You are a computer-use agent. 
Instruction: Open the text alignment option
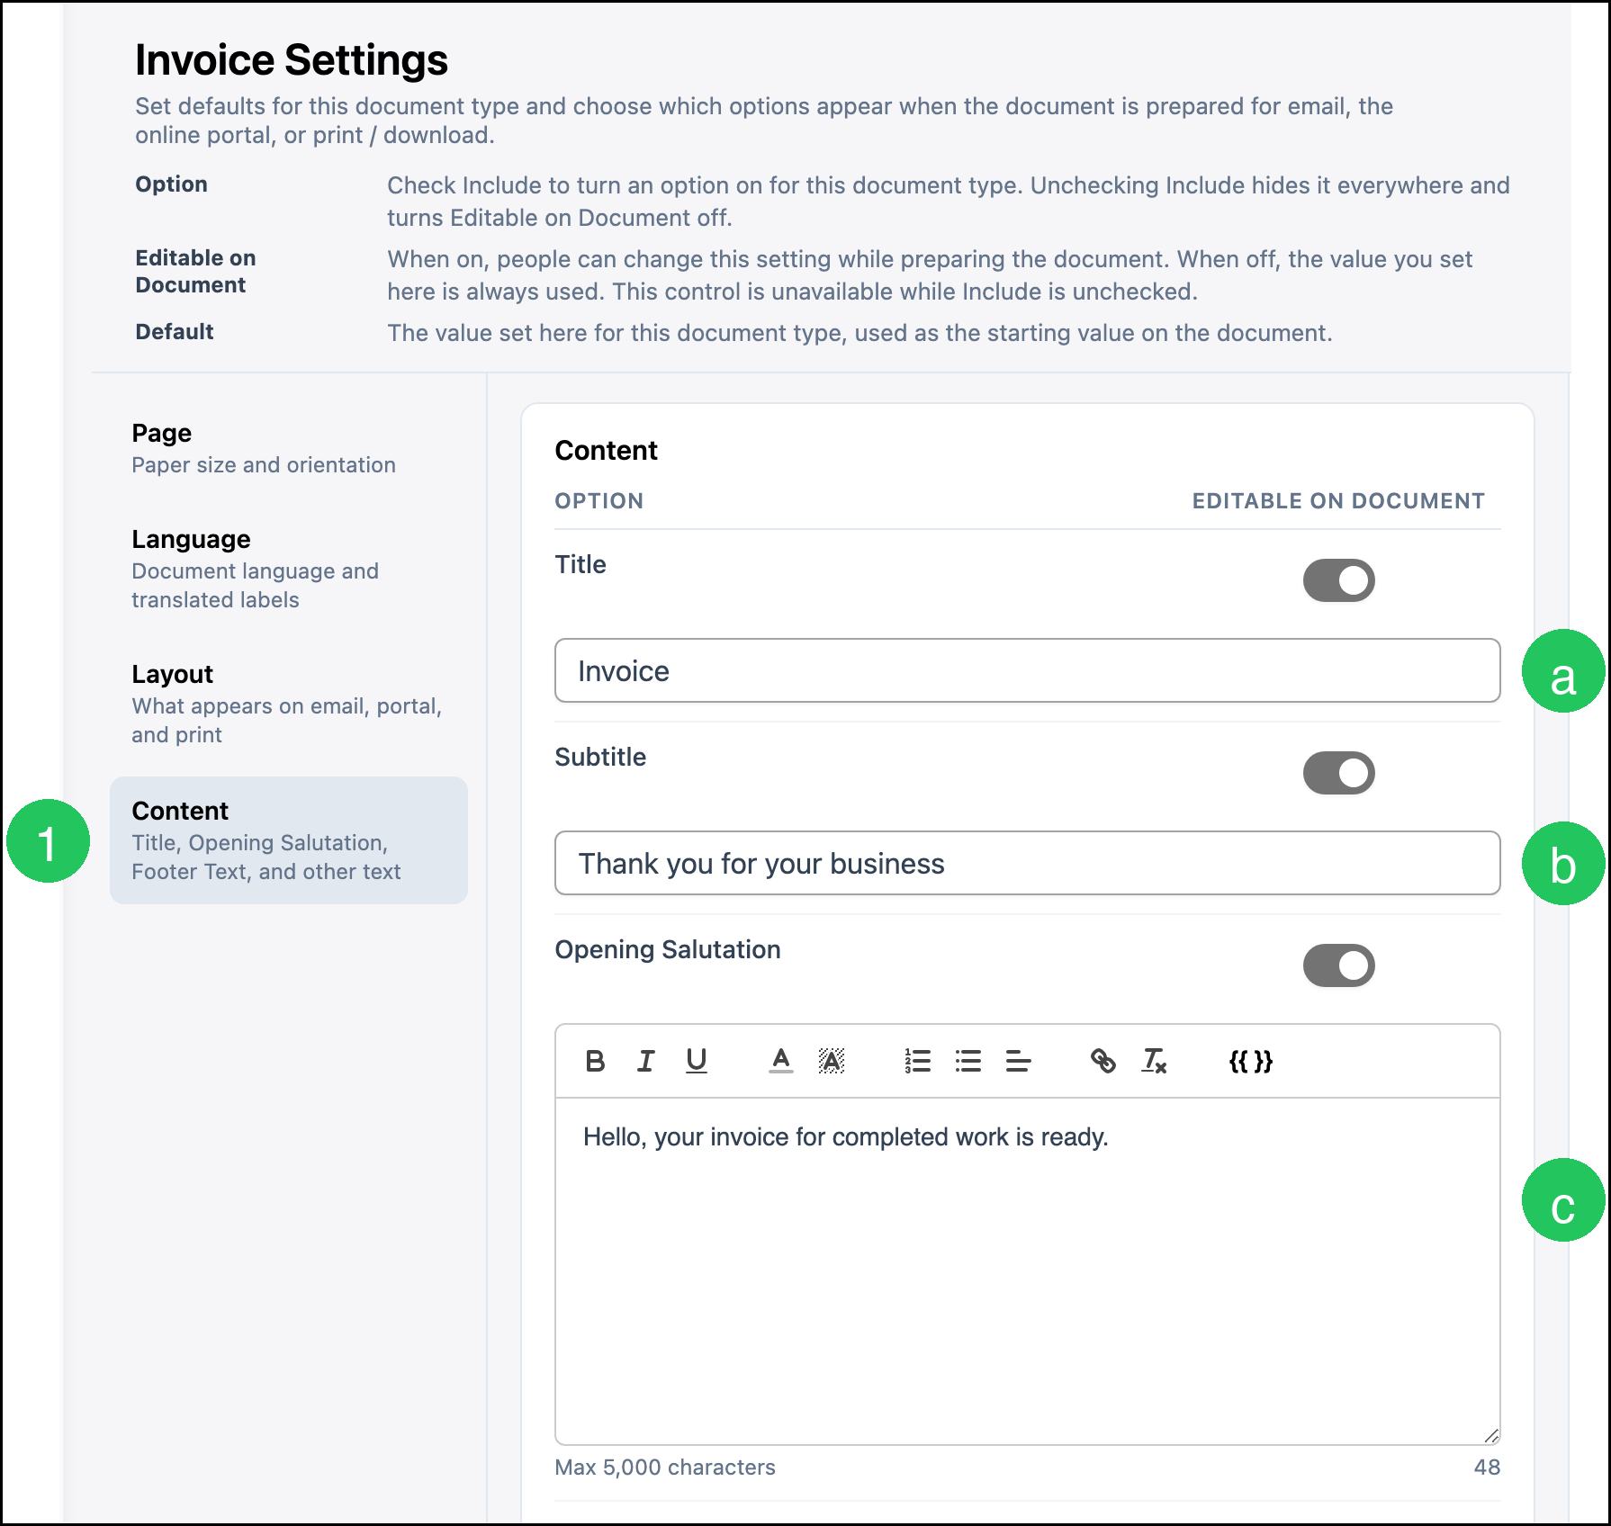coord(1018,1062)
